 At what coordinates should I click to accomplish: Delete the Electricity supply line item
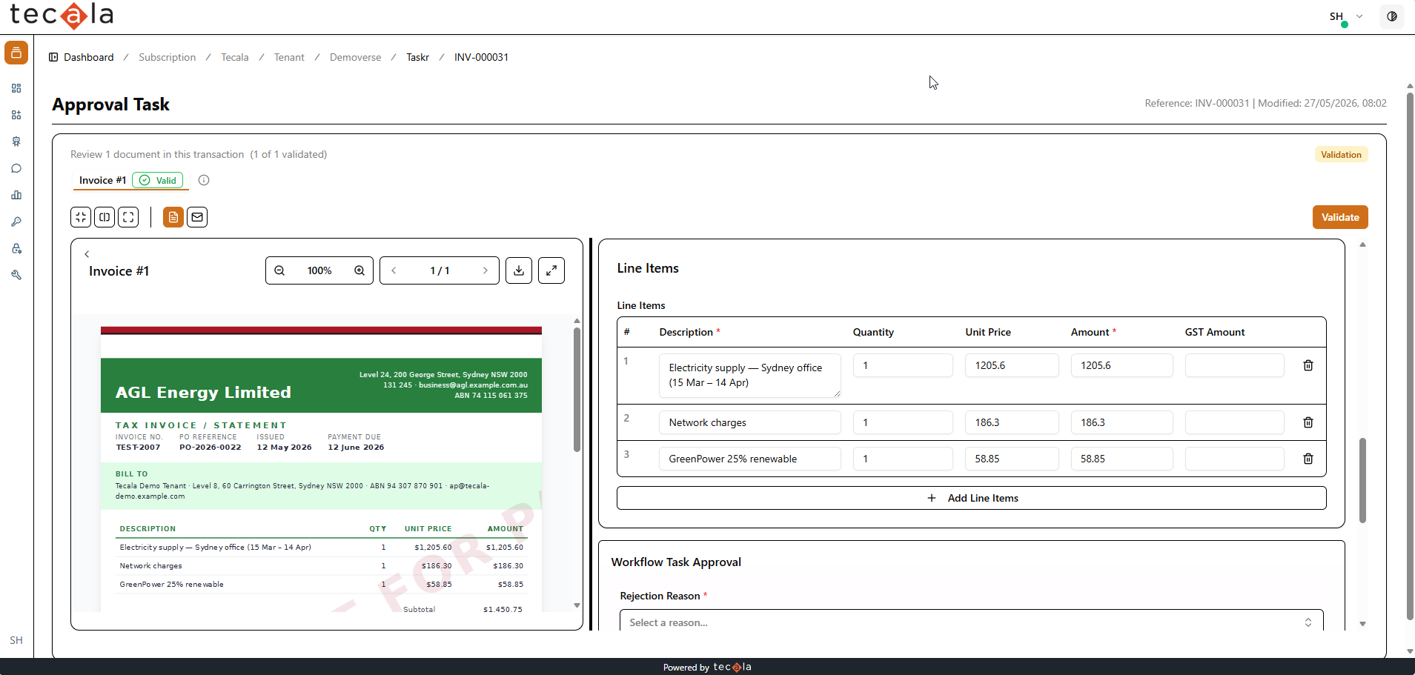[x=1308, y=365]
